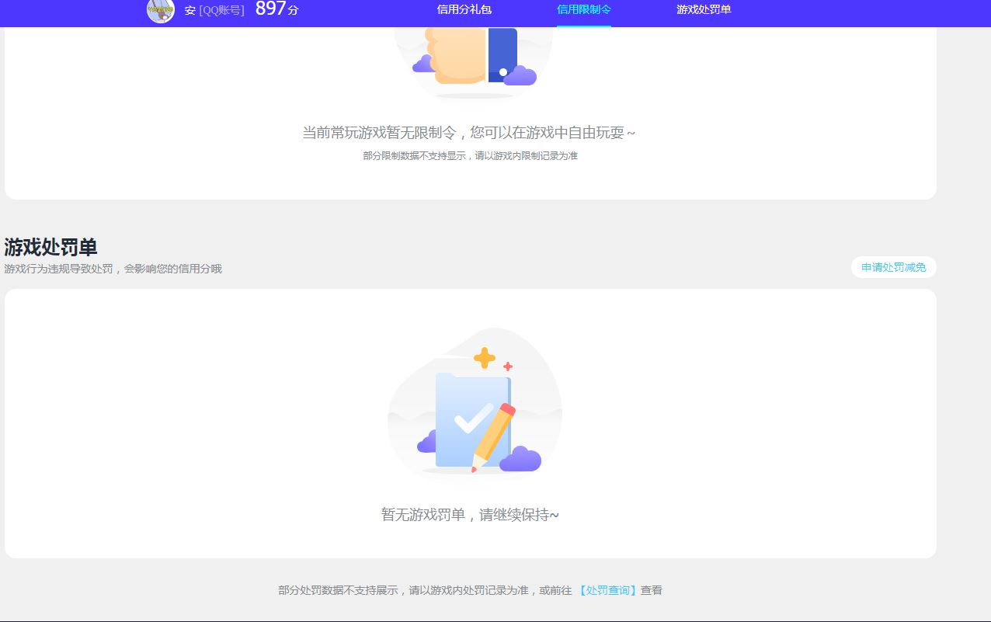The width and height of the screenshot is (991, 622).
Task: Click the account name 安 [QQ账号]
Action: coord(214,10)
